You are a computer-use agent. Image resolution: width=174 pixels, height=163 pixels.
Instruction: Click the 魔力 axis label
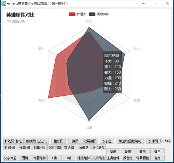(41, 49)
